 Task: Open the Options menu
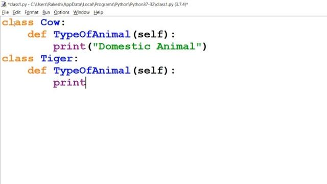(x=61, y=12)
